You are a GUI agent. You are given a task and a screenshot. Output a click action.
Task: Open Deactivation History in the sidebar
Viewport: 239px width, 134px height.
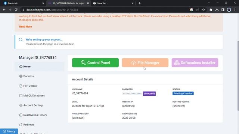39,115
